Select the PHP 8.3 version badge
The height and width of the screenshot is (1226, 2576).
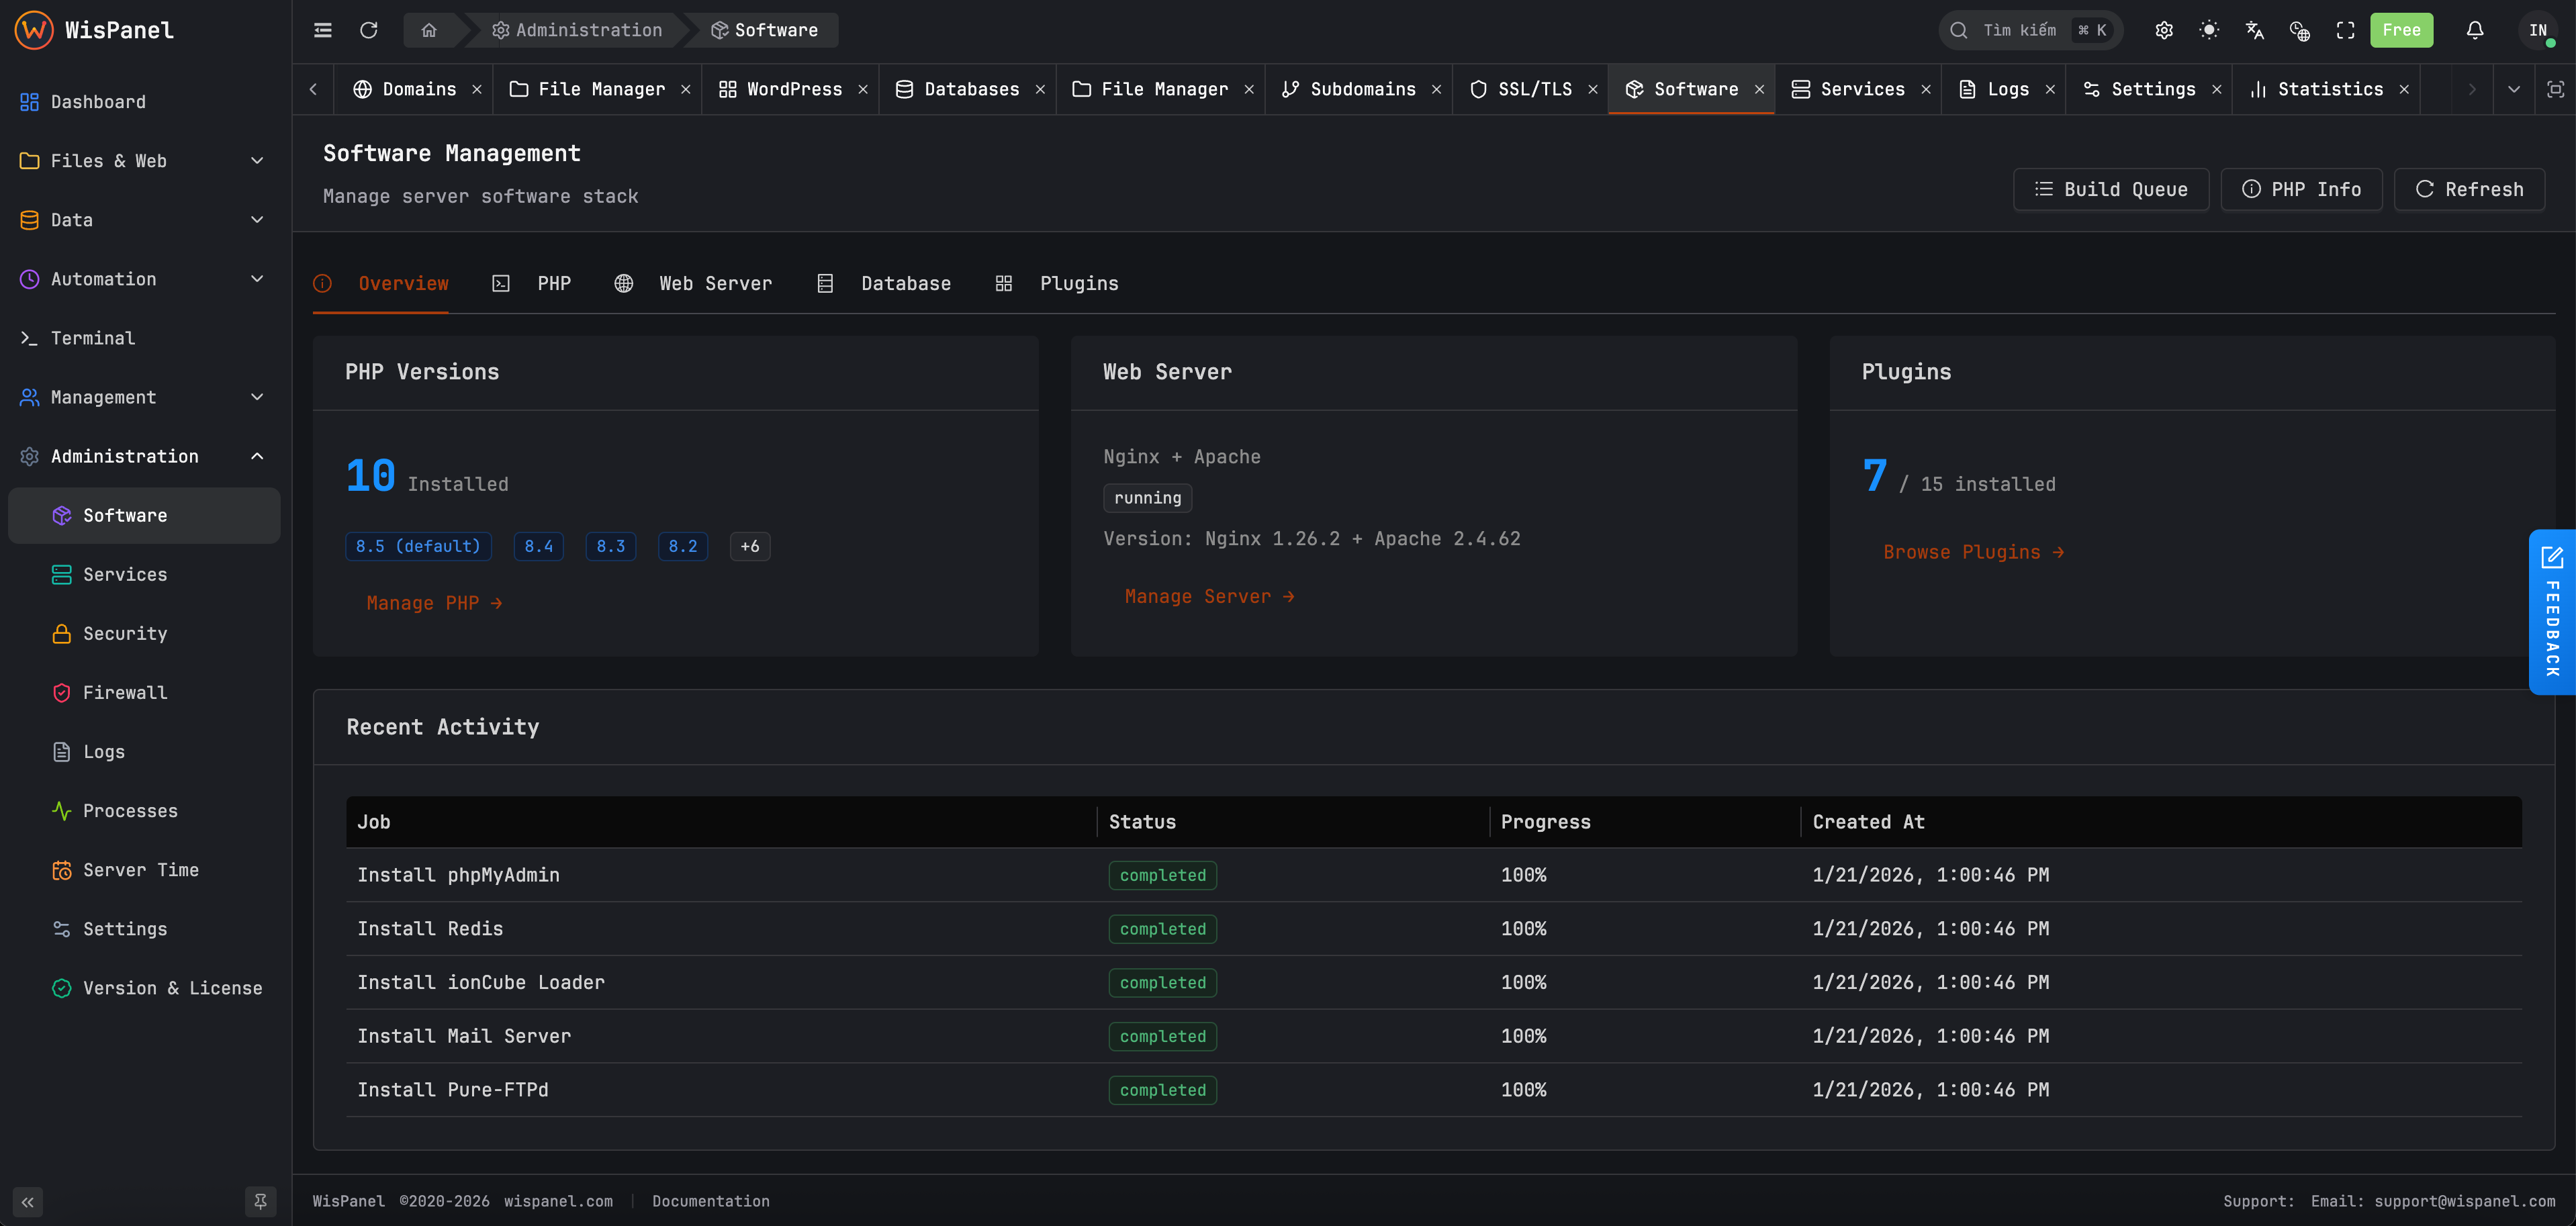(611, 546)
